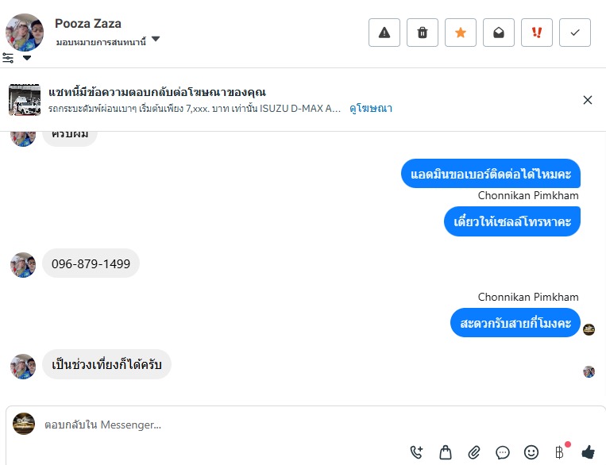
Task: Open the ดูโฆษณา ad link
Action: [x=371, y=108]
